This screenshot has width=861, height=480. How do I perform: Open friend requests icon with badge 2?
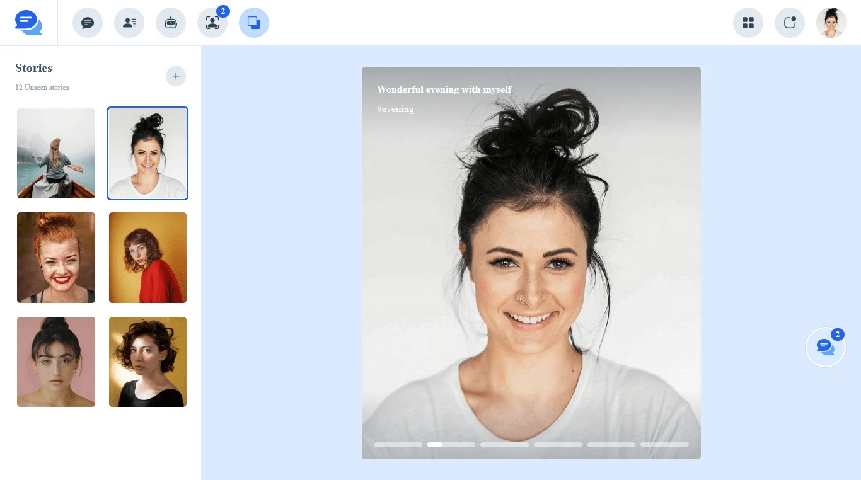click(212, 23)
